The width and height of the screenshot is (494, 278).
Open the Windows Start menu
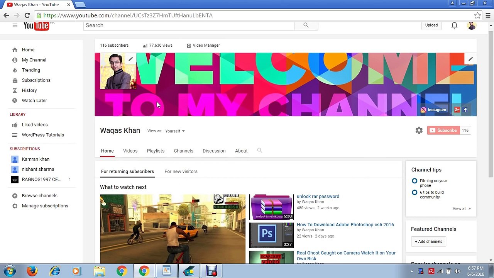click(x=9, y=271)
